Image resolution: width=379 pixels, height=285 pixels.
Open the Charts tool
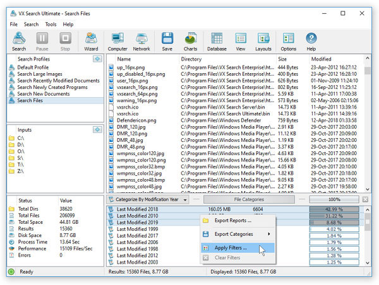[x=191, y=42]
